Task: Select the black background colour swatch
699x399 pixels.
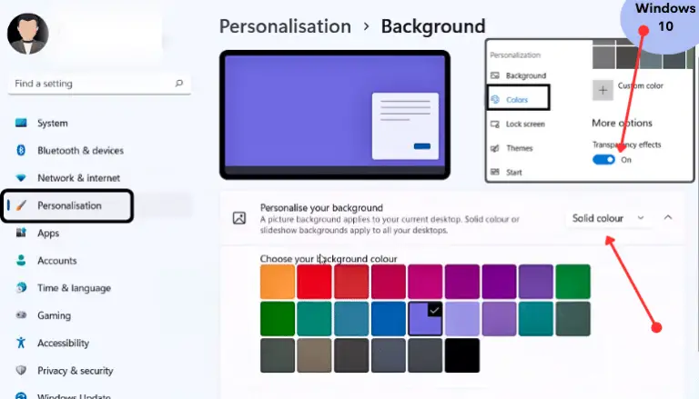Action: click(462, 355)
